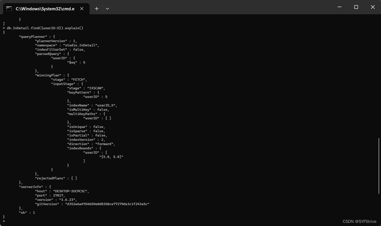Click the "indexVersion" : 2 line
381x226 pixels.
point(86,140)
